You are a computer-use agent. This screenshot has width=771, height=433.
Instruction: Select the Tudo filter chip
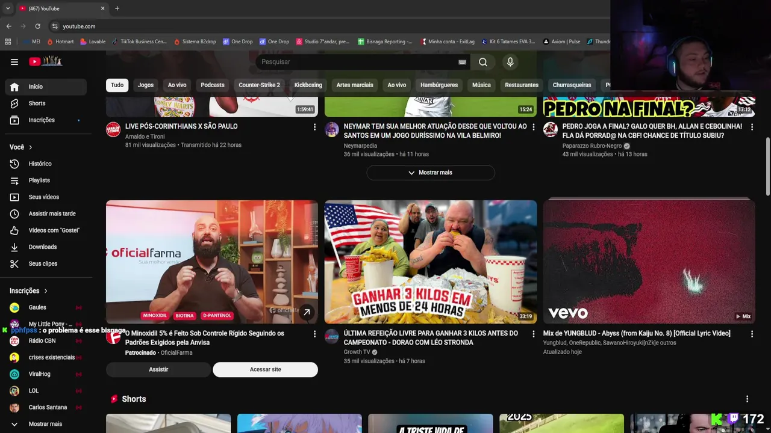pyautogui.click(x=117, y=85)
